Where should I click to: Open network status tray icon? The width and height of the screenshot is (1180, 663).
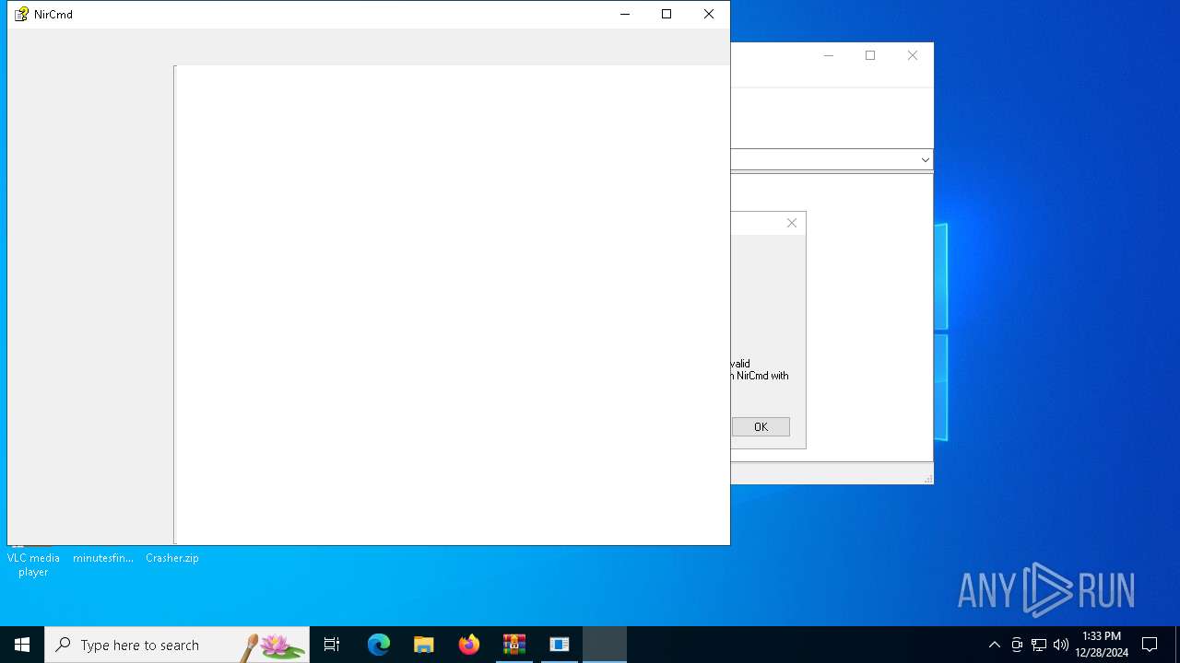[x=1039, y=645]
